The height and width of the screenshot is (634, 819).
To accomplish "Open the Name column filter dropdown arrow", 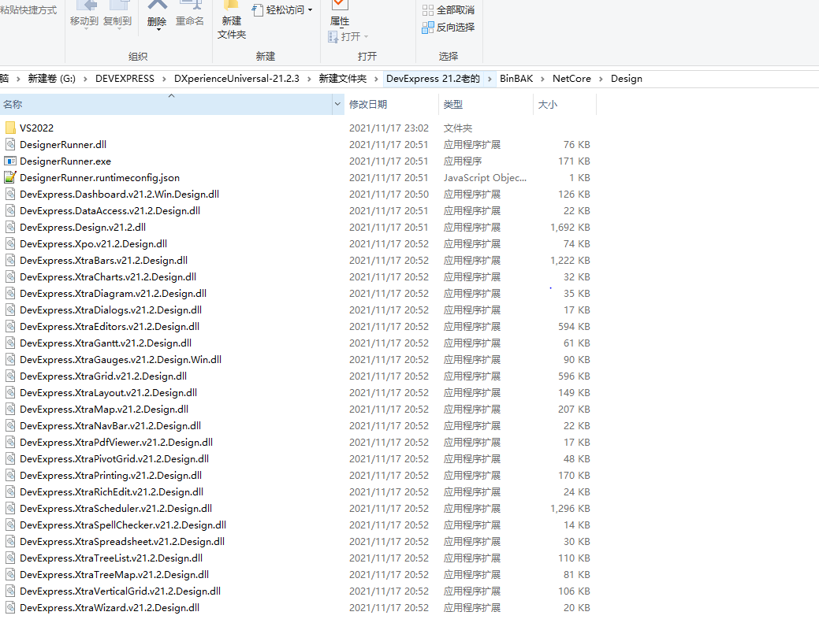I will click(337, 105).
